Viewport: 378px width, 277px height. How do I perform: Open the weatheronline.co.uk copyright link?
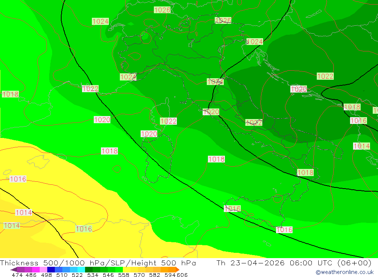(345, 272)
